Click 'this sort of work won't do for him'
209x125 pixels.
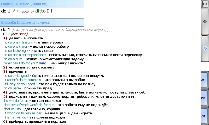coord(29,105)
